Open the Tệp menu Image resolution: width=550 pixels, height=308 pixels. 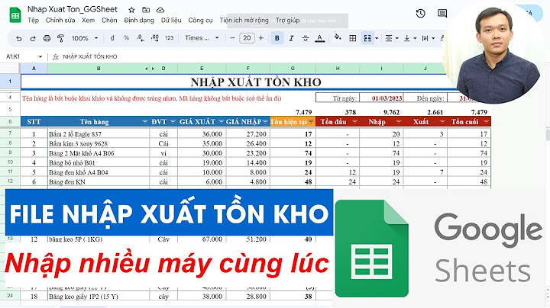[34, 21]
